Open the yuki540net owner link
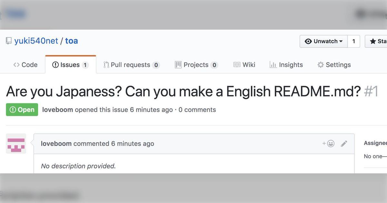This screenshot has height=203, width=387. (x=36, y=41)
